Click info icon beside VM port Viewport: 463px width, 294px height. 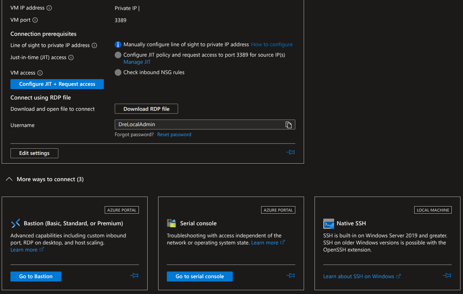pyautogui.click(x=35, y=20)
